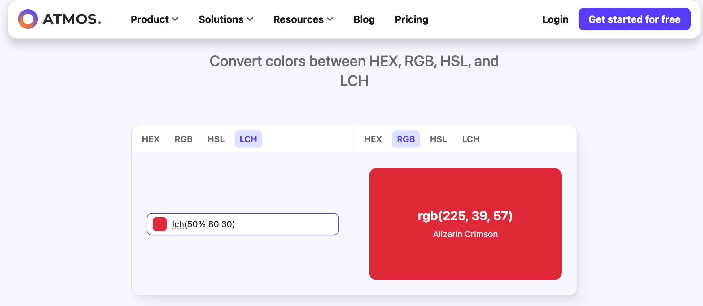The height and width of the screenshot is (306, 703).
Task: Click Get started for free
Action: pyautogui.click(x=634, y=19)
